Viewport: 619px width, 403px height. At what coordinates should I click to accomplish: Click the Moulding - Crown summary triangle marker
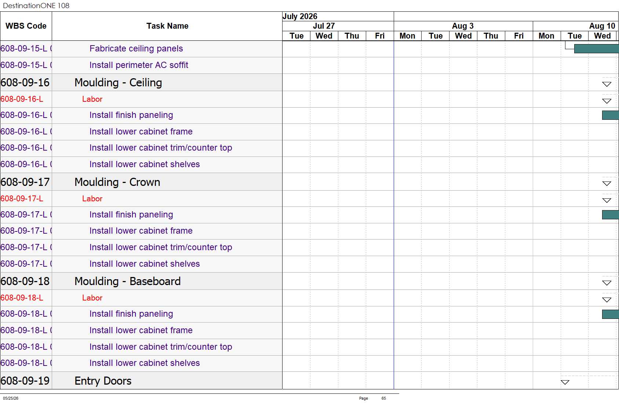coord(607,184)
